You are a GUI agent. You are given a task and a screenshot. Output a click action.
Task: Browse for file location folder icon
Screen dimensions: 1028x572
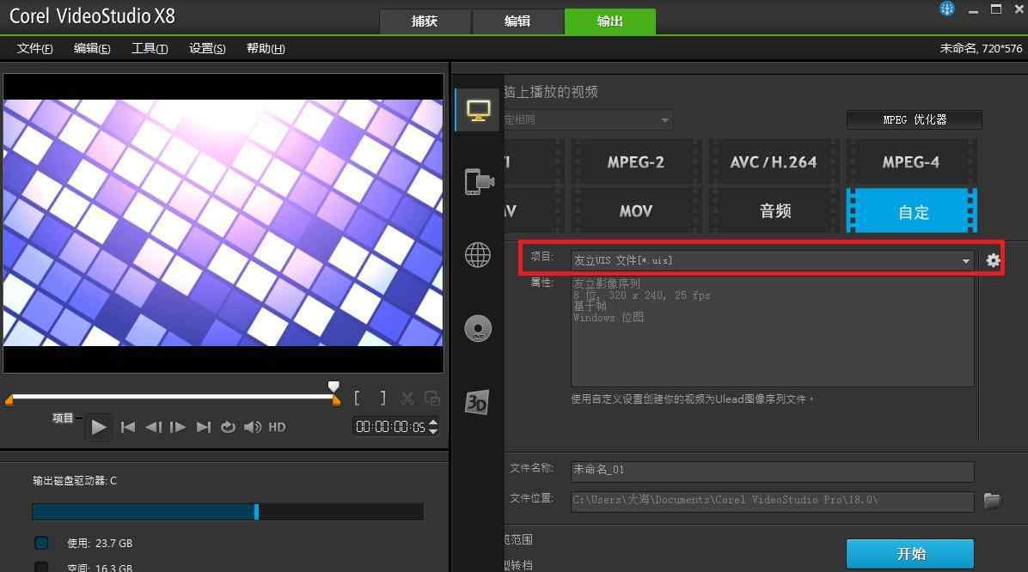click(x=992, y=501)
